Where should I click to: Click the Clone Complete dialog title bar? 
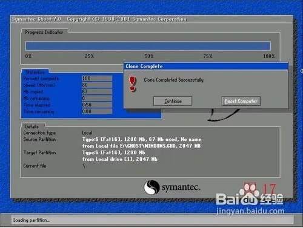click(x=205, y=66)
